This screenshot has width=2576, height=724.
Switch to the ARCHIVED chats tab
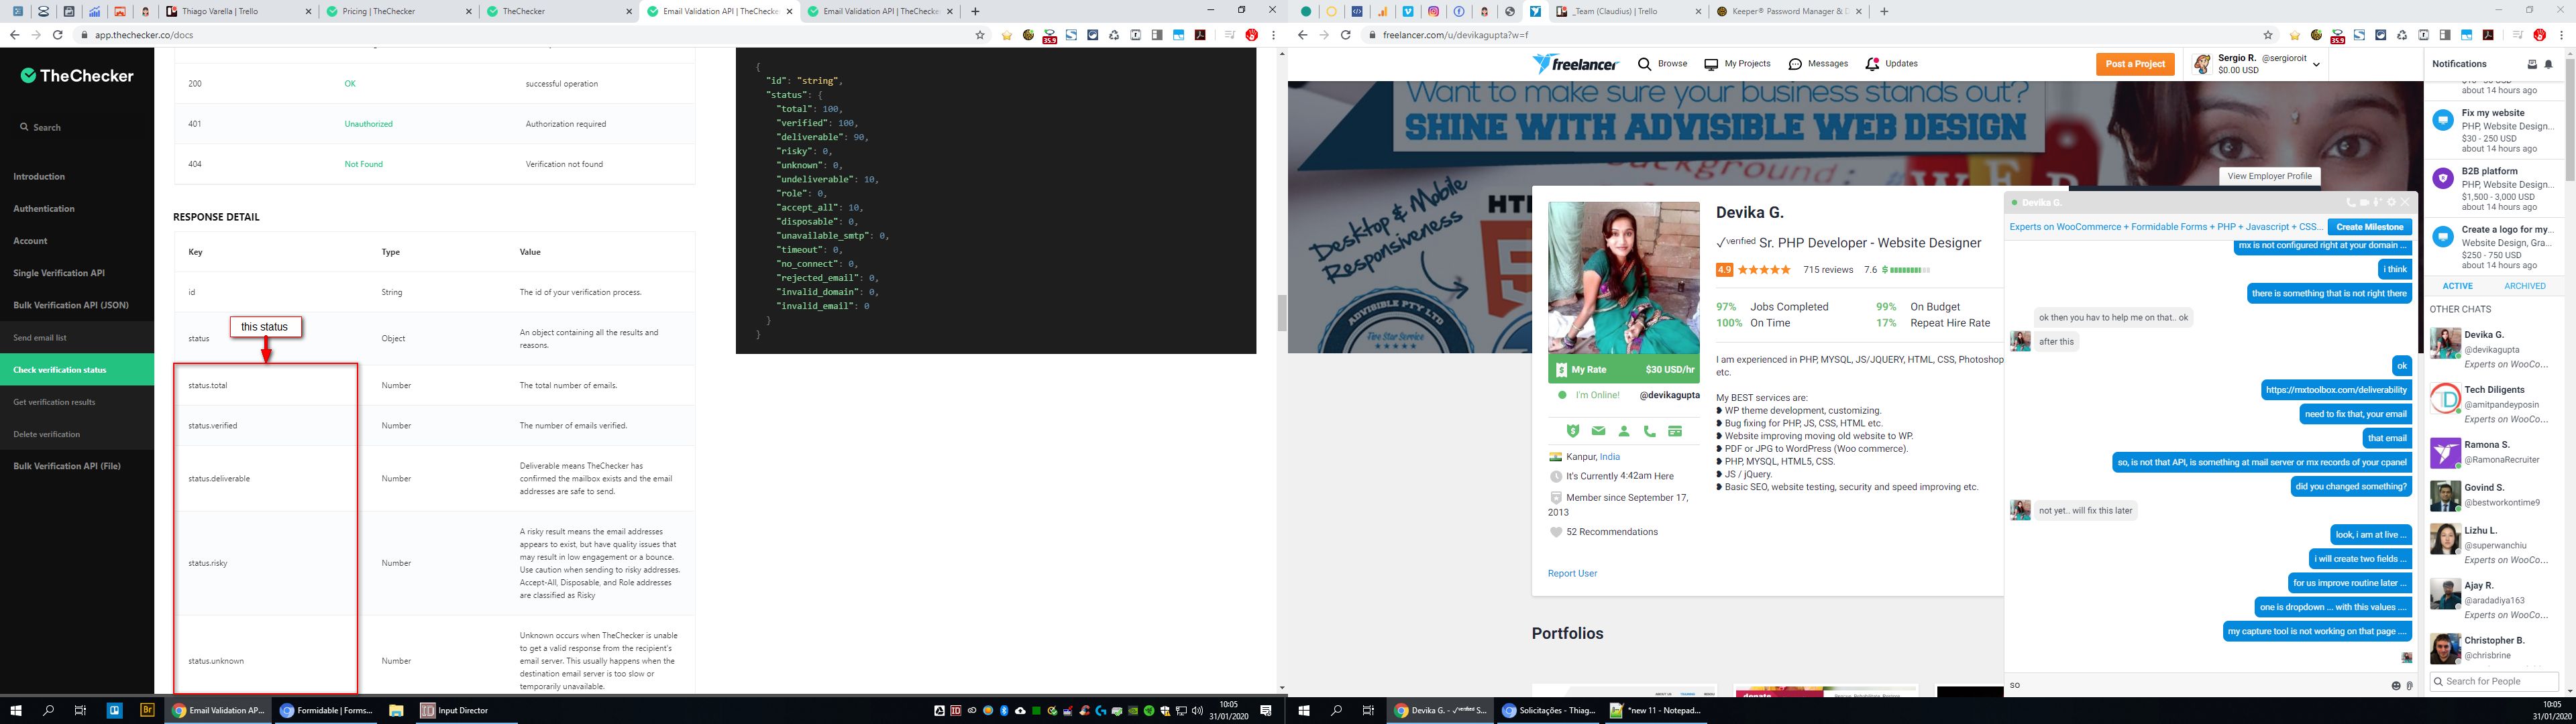(2524, 286)
